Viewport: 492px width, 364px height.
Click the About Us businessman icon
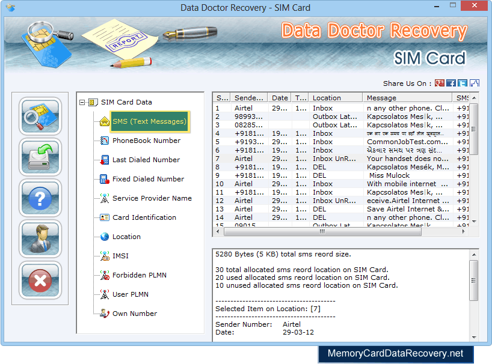pos(40,239)
